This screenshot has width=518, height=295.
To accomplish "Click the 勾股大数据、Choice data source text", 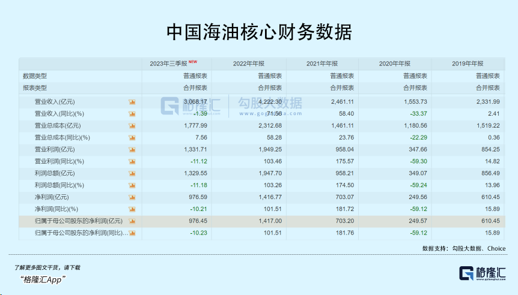I will [463, 248].
